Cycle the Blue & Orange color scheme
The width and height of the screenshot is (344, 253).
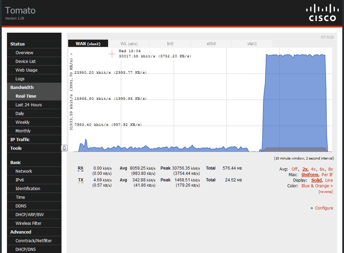pyautogui.click(x=317, y=186)
